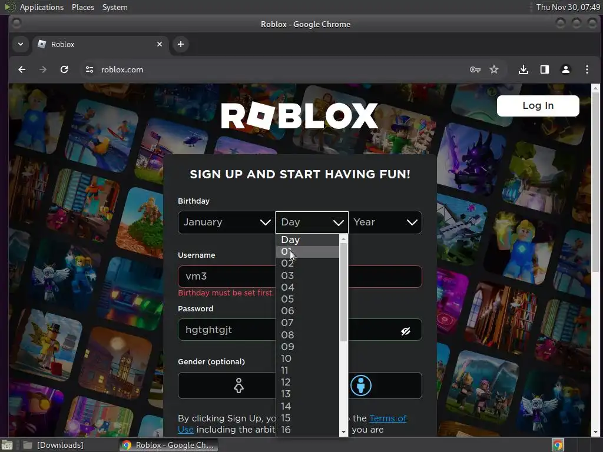Open the Chrome profile icon
Viewport: 603px width, 452px height.
pos(566,69)
